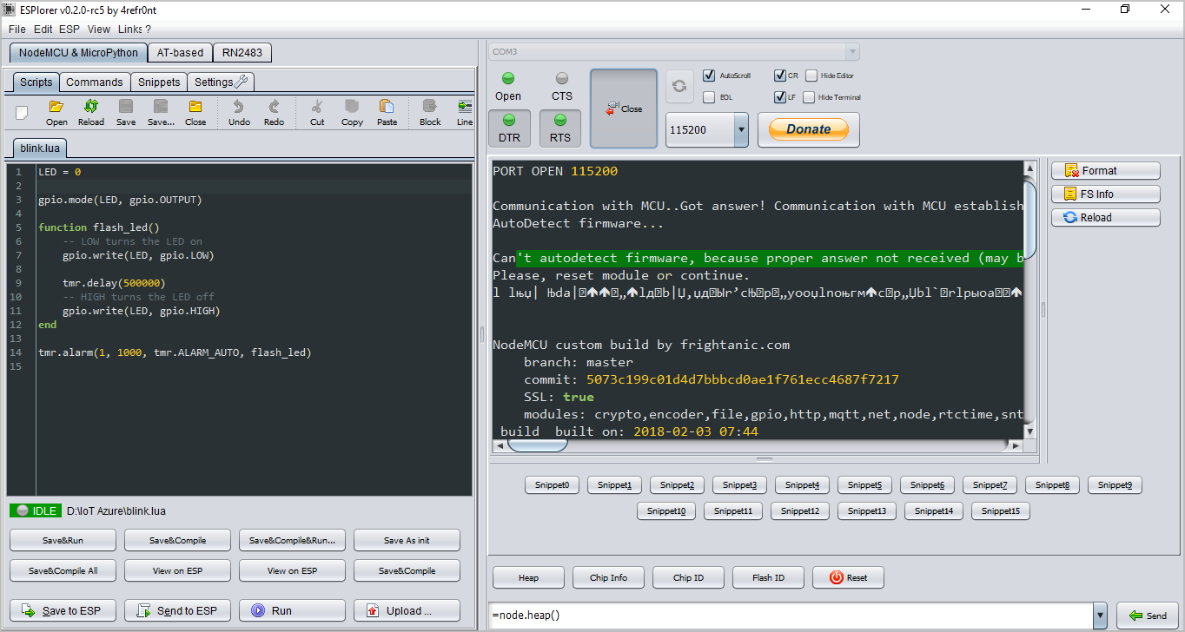This screenshot has width=1185, height=632.
Task: Save blink.lua with the Save icon
Action: pos(125,111)
